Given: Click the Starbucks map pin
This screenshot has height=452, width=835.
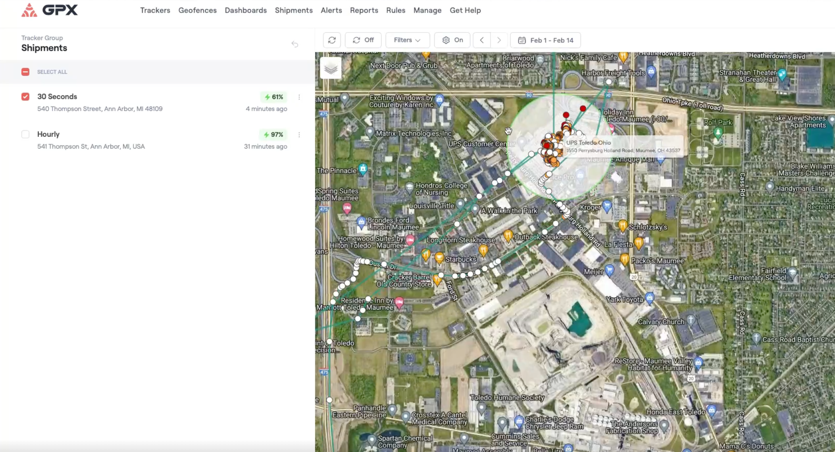Looking at the screenshot, I should pyautogui.click(x=439, y=258).
